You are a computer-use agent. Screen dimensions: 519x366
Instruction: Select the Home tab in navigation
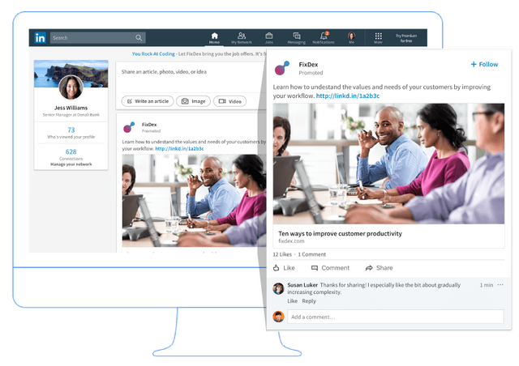tap(214, 38)
